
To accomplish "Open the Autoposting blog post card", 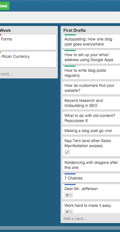I will pyautogui.click(x=91, y=41).
